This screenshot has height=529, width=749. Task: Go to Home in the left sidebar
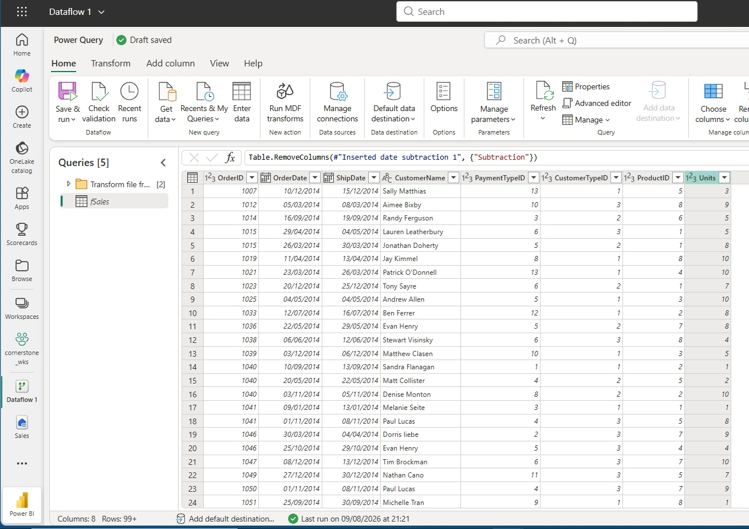pyautogui.click(x=22, y=45)
